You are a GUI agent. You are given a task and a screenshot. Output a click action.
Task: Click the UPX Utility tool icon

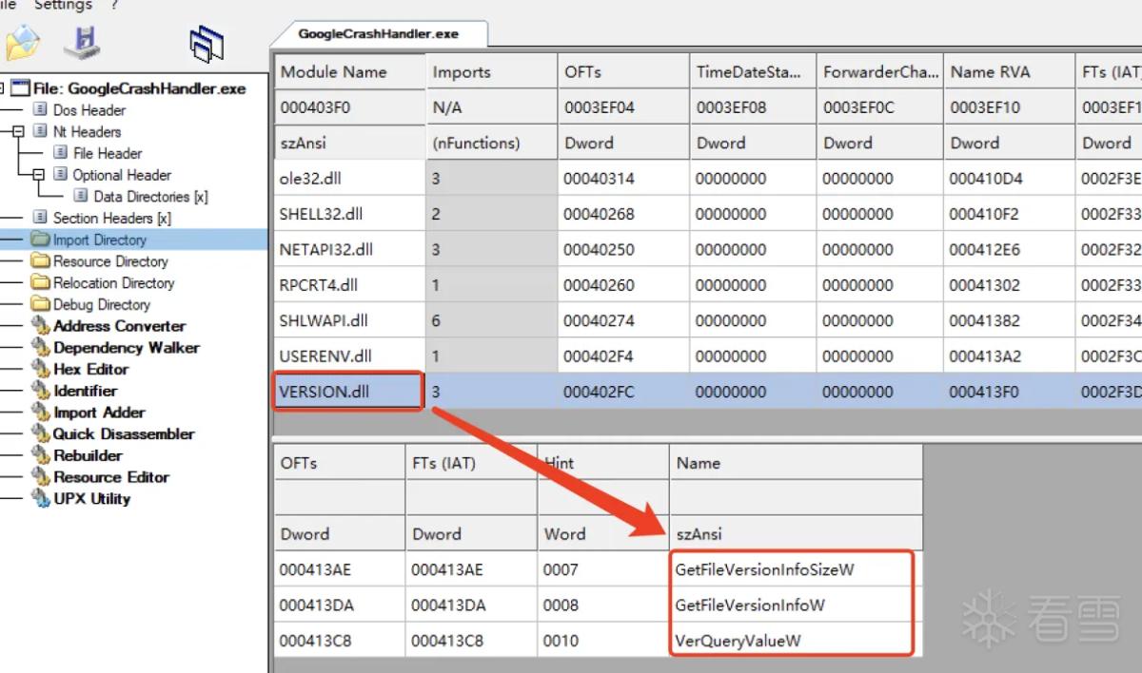[40, 499]
